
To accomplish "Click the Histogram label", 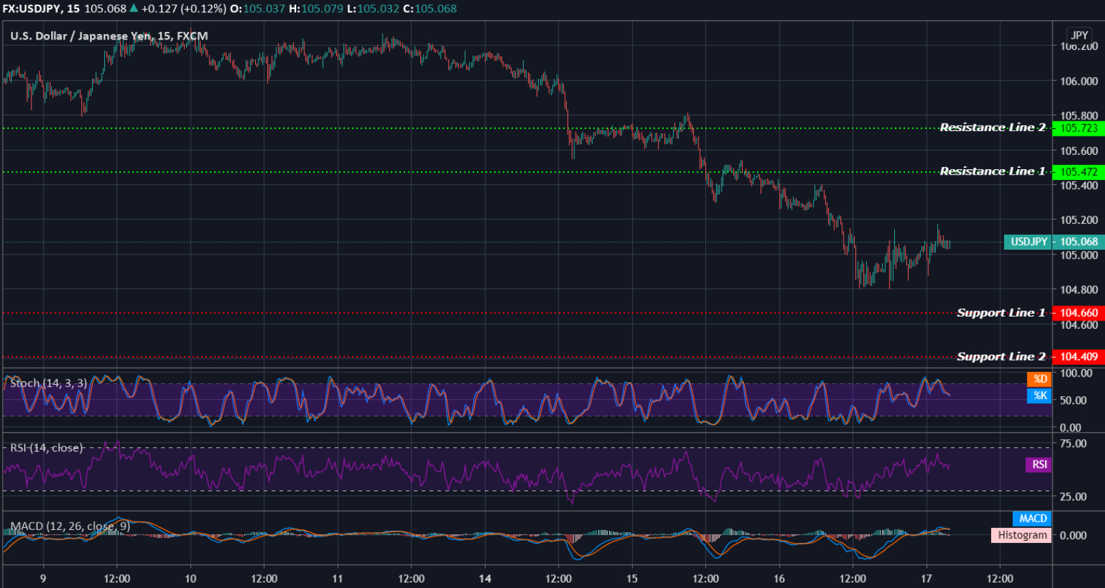I will tap(1022, 535).
